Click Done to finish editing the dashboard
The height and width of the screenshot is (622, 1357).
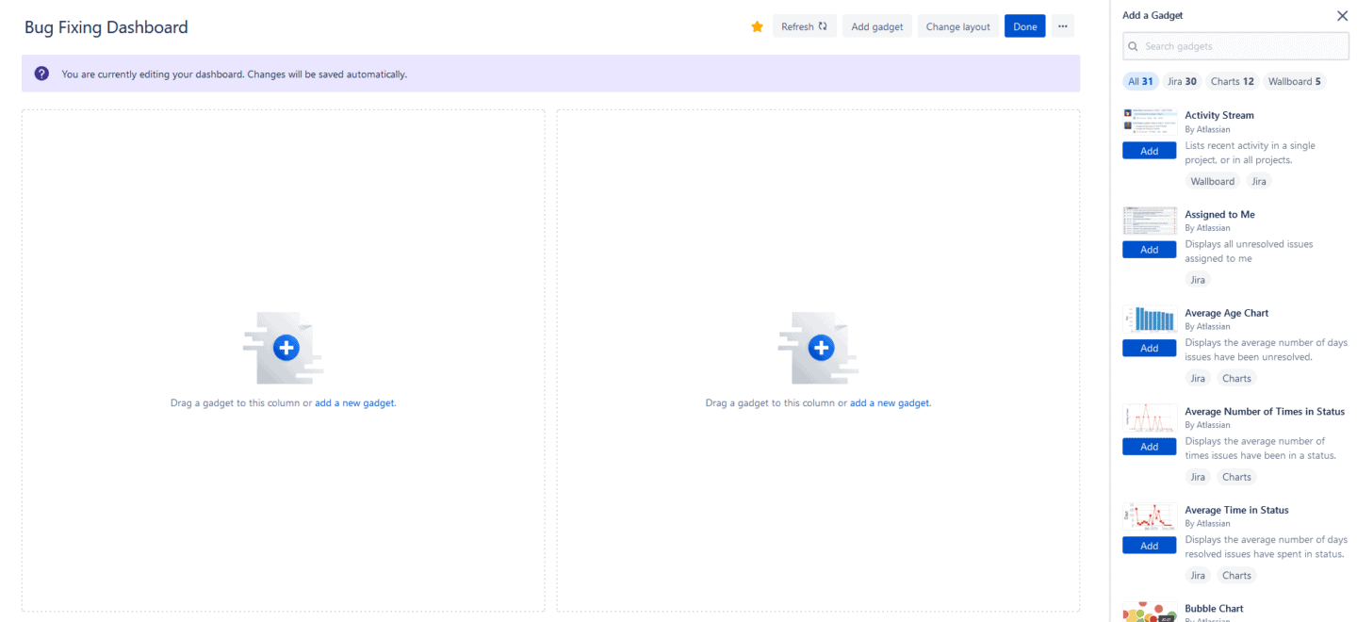[1024, 25]
